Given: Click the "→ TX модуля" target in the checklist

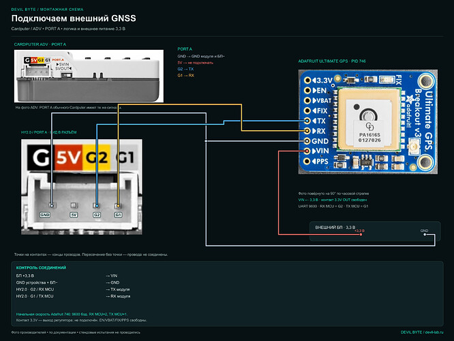Looking at the screenshot, I should pyautogui.click(x=118, y=289).
